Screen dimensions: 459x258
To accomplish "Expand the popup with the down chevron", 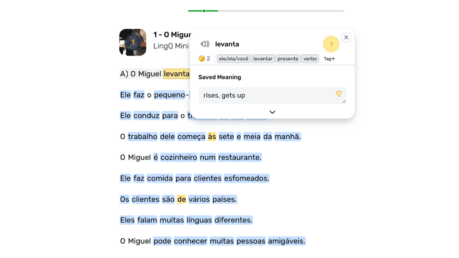I will click(x=272, y=112).
